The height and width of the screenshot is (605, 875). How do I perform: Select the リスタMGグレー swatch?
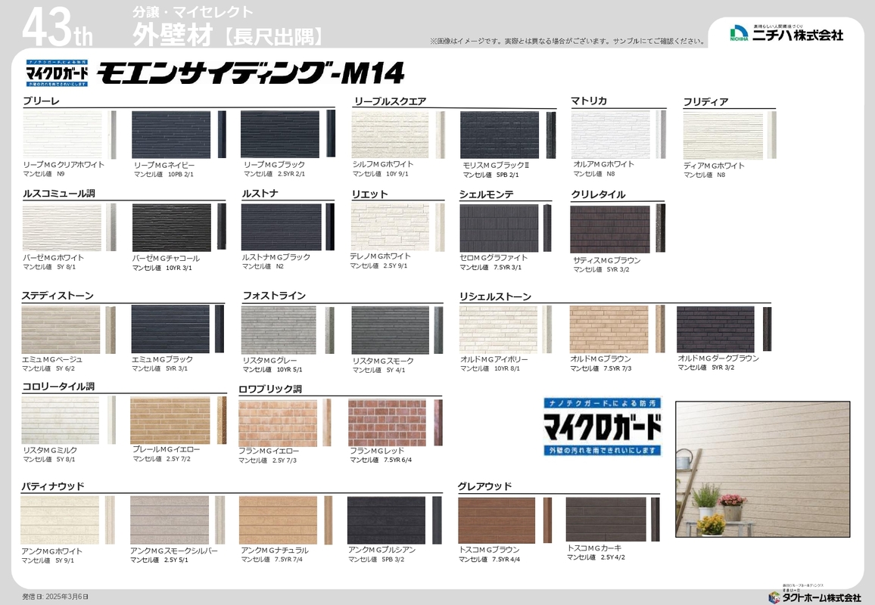tap(279, 330)
